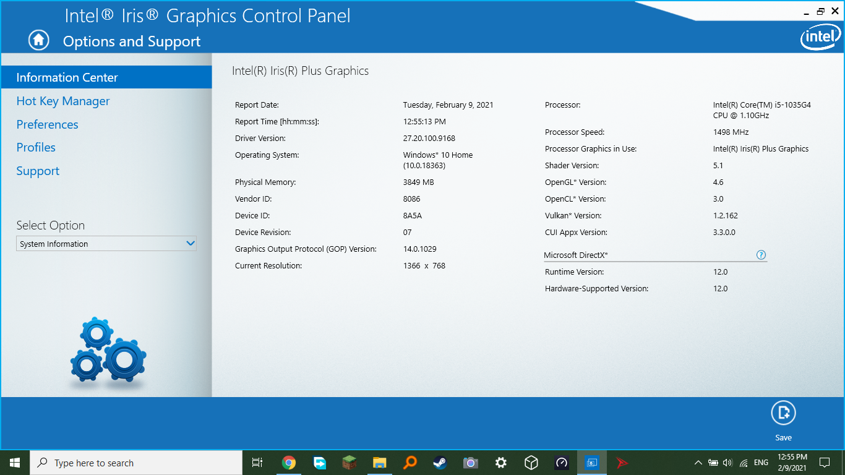The height and width of the screenshot is (475, 845).
Task: Click the Device Revision value 07
Action: tap(407, 233)
